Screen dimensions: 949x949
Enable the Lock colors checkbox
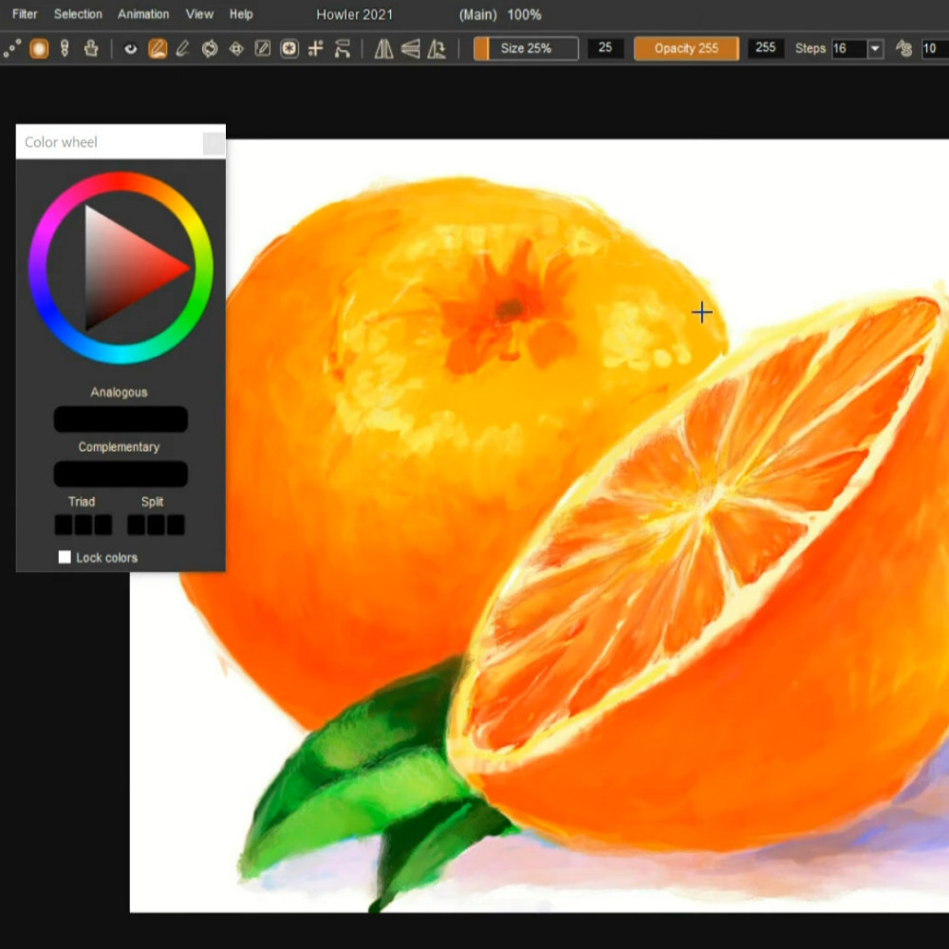tap(65, 557)
